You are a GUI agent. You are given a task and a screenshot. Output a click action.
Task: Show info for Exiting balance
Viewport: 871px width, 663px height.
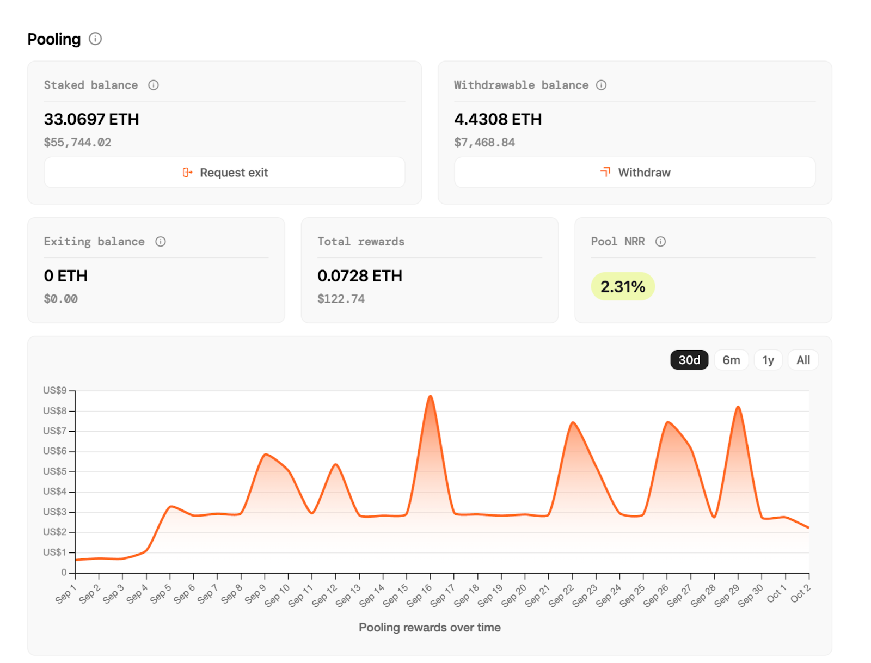point(161,242)
